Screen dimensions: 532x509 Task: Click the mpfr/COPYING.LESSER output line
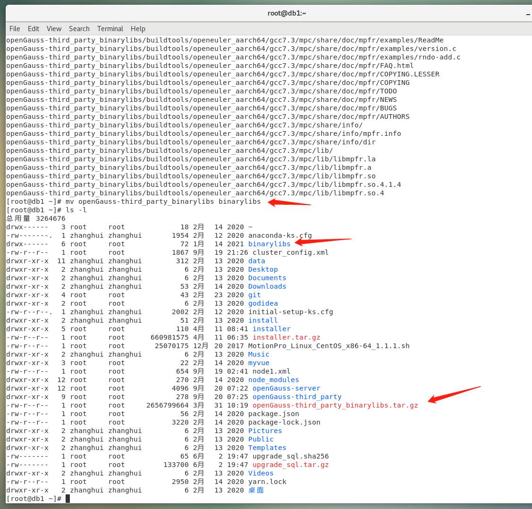coord(223,74)
